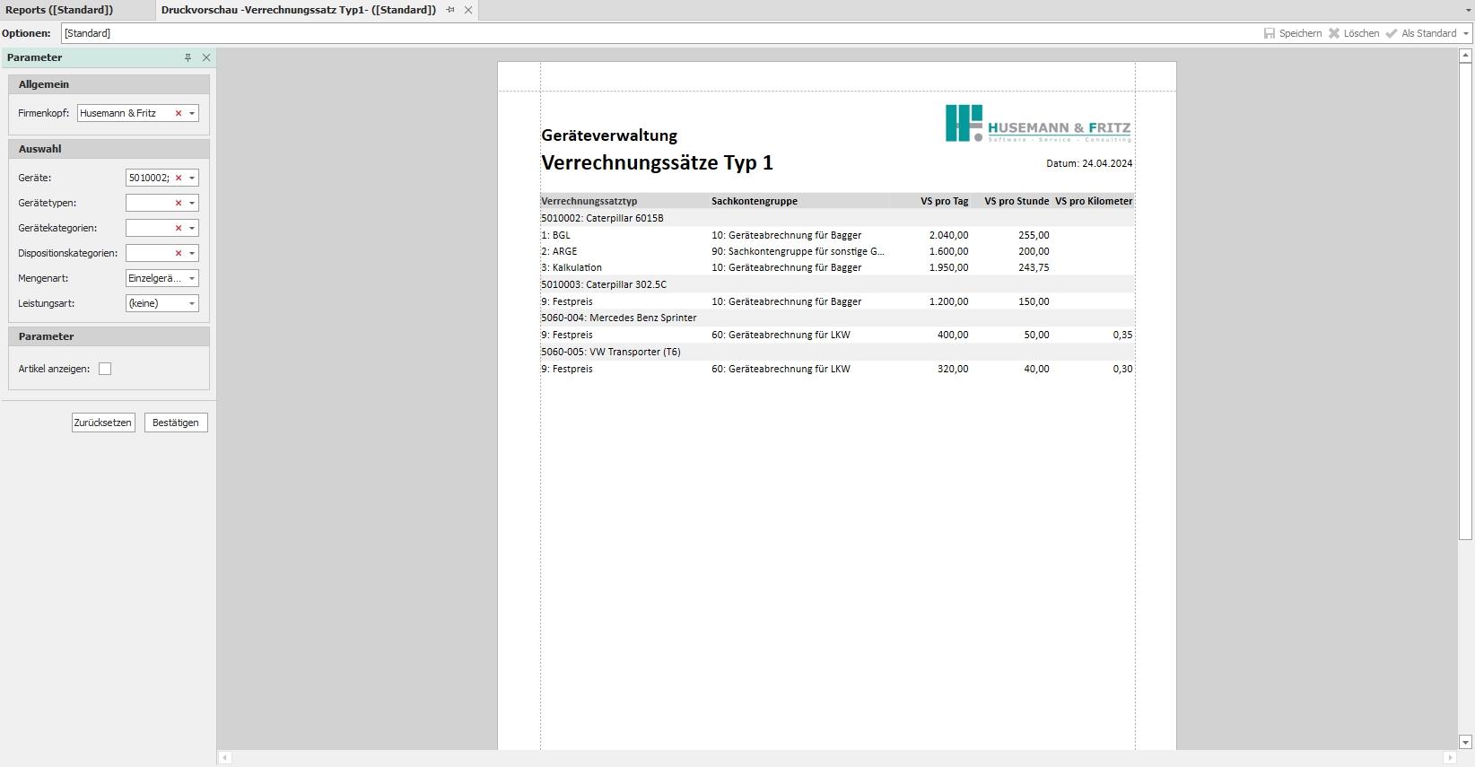Image resolution: width=1475 pixels, height=767 pixels.
Task: Pin the Druckvorschau tab
Action: [450, 10]
